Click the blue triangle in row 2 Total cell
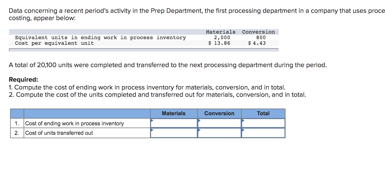Viewport: 385px width, 174px height. [243, 131]
